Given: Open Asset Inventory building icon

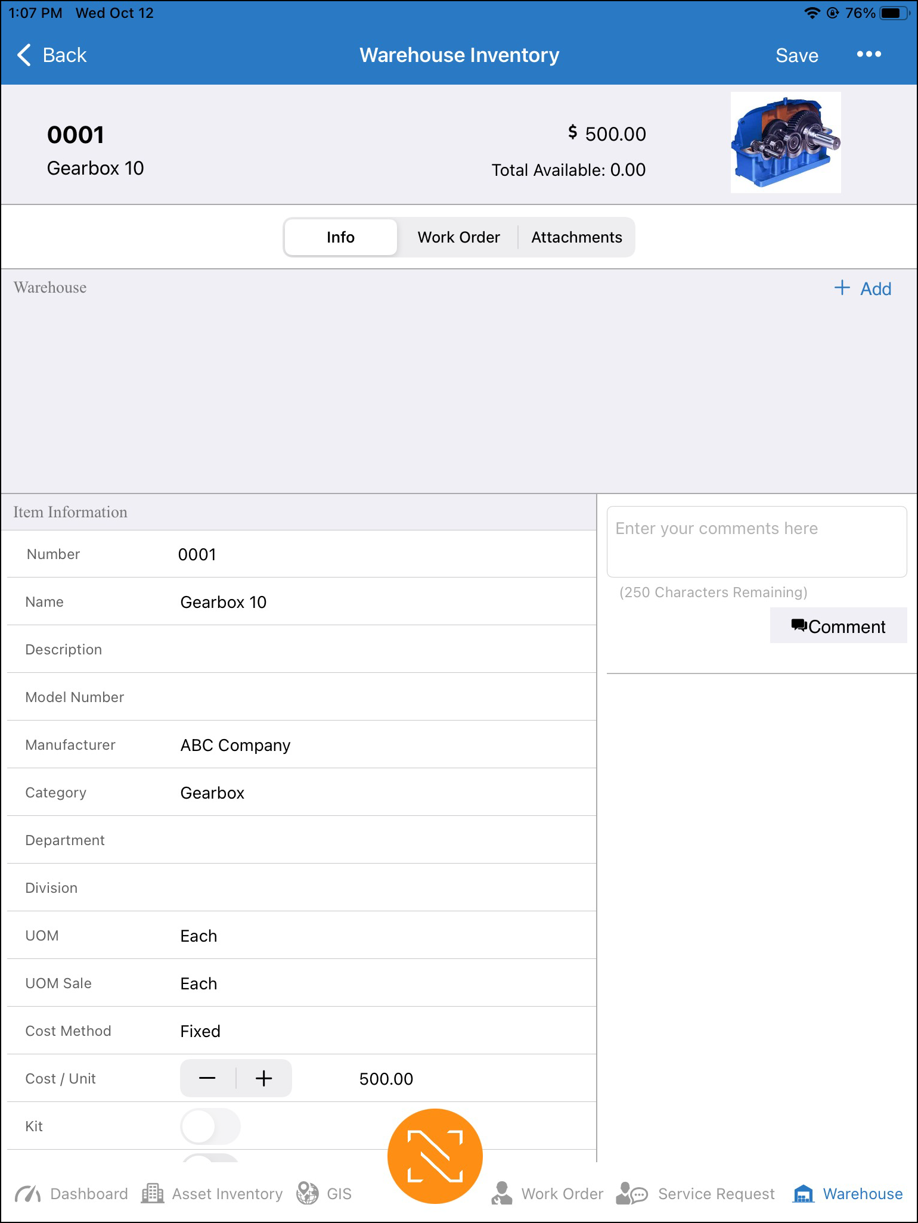Looking at the screenshot, I should coord(153,1193).
